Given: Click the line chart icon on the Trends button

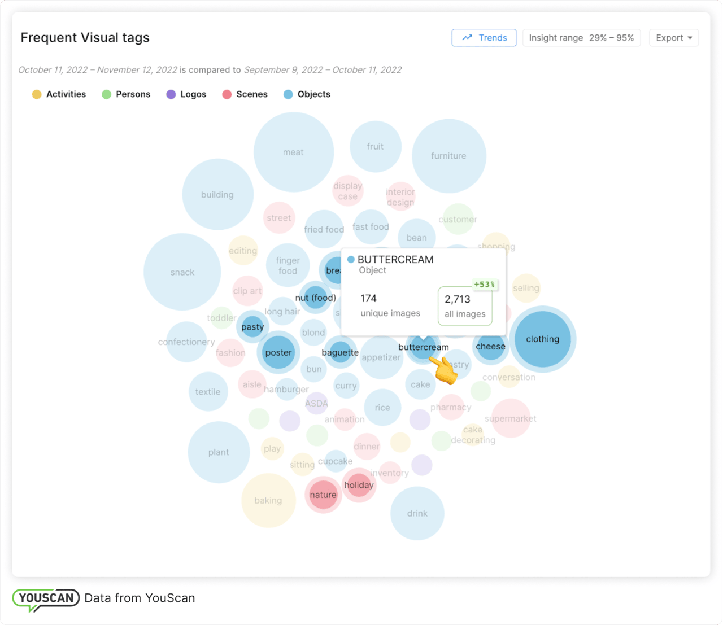Looking at the screenshot, I should [467, 38].
